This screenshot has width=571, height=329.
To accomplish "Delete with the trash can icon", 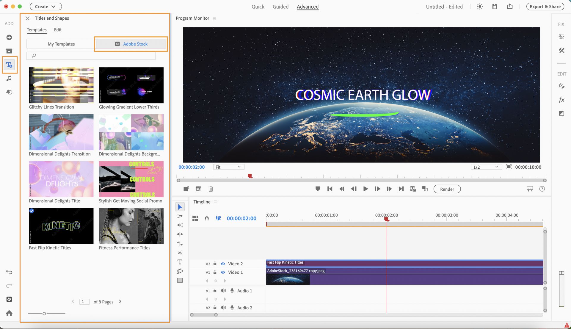I will [211, 189].
